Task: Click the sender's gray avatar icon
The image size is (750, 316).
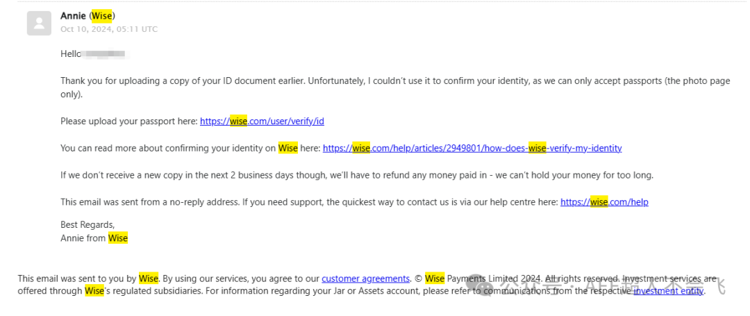Action: point(39,23)
